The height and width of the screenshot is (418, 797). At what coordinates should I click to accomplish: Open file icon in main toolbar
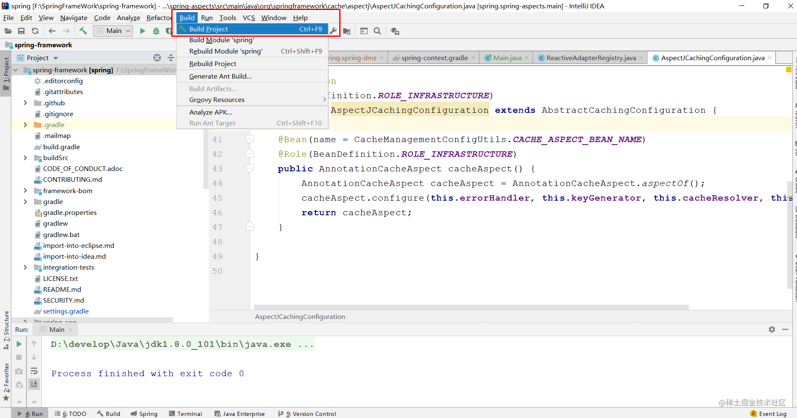8,31
